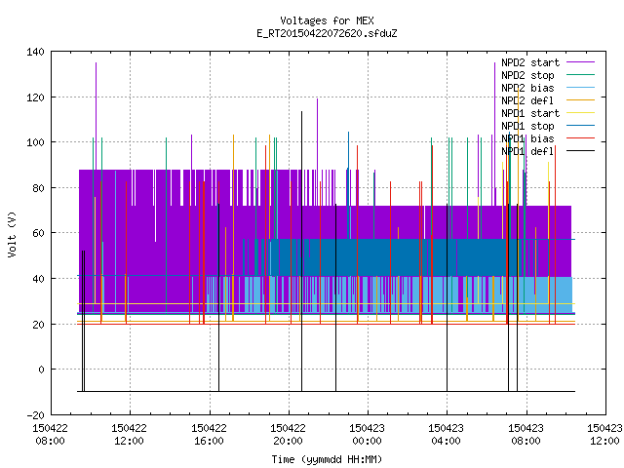Screen dimensions: 624x468
Task: Click the 140 y-axis tick label
Action: (35, 52)
